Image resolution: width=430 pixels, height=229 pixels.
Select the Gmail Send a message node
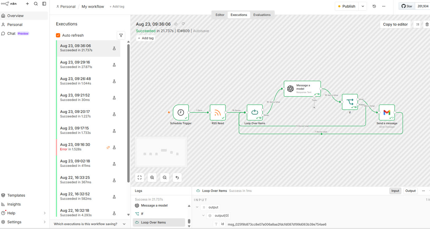[387, 112]
